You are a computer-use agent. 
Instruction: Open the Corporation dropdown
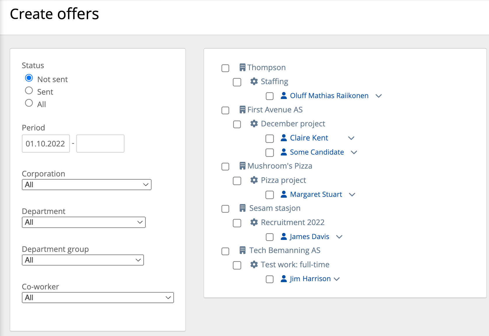(x=87, y=185)
